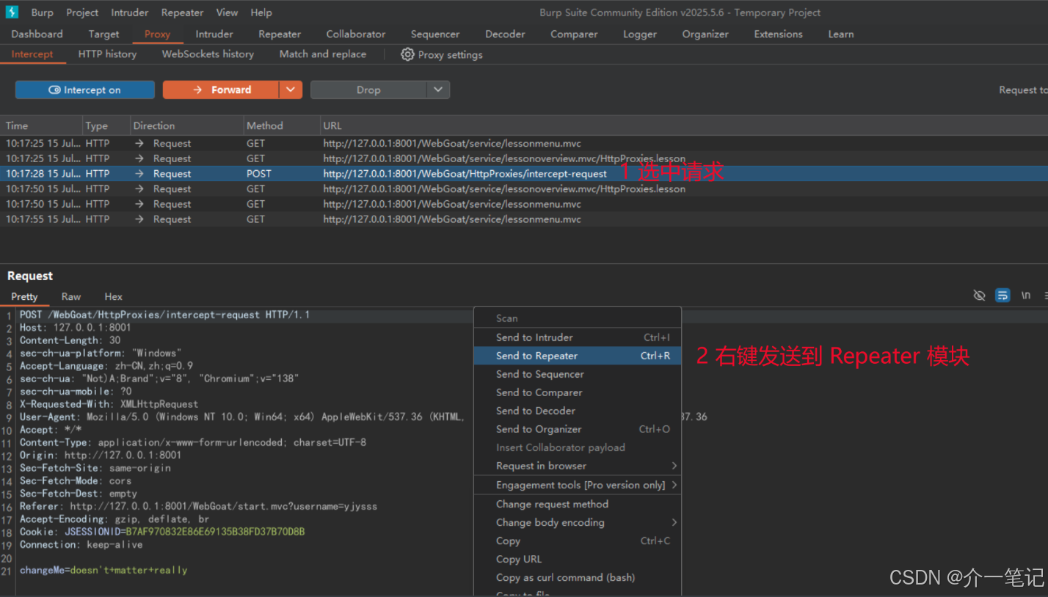The height and width of the screenshot is (597, 1048).
Task: Select the 10:17:55 lessonmenu.mvc request row
Action: point(524,219)
